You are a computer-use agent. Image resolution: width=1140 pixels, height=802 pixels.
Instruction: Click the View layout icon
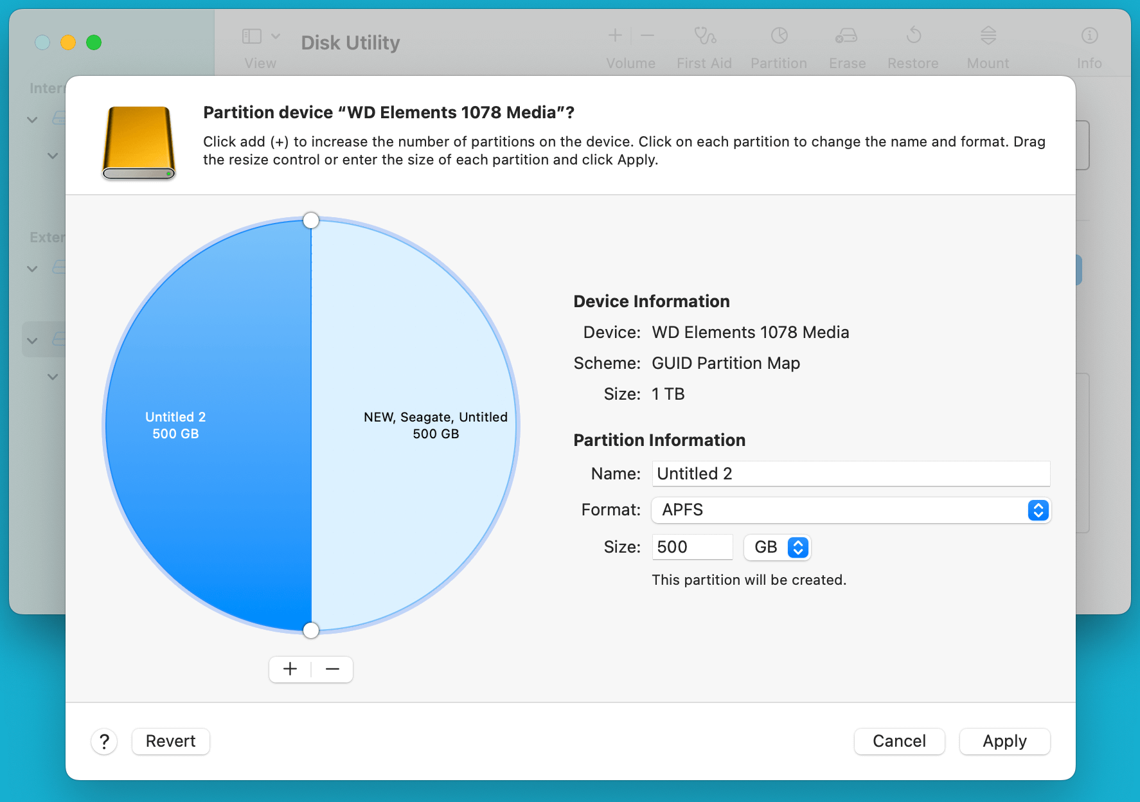pos(251,35)
